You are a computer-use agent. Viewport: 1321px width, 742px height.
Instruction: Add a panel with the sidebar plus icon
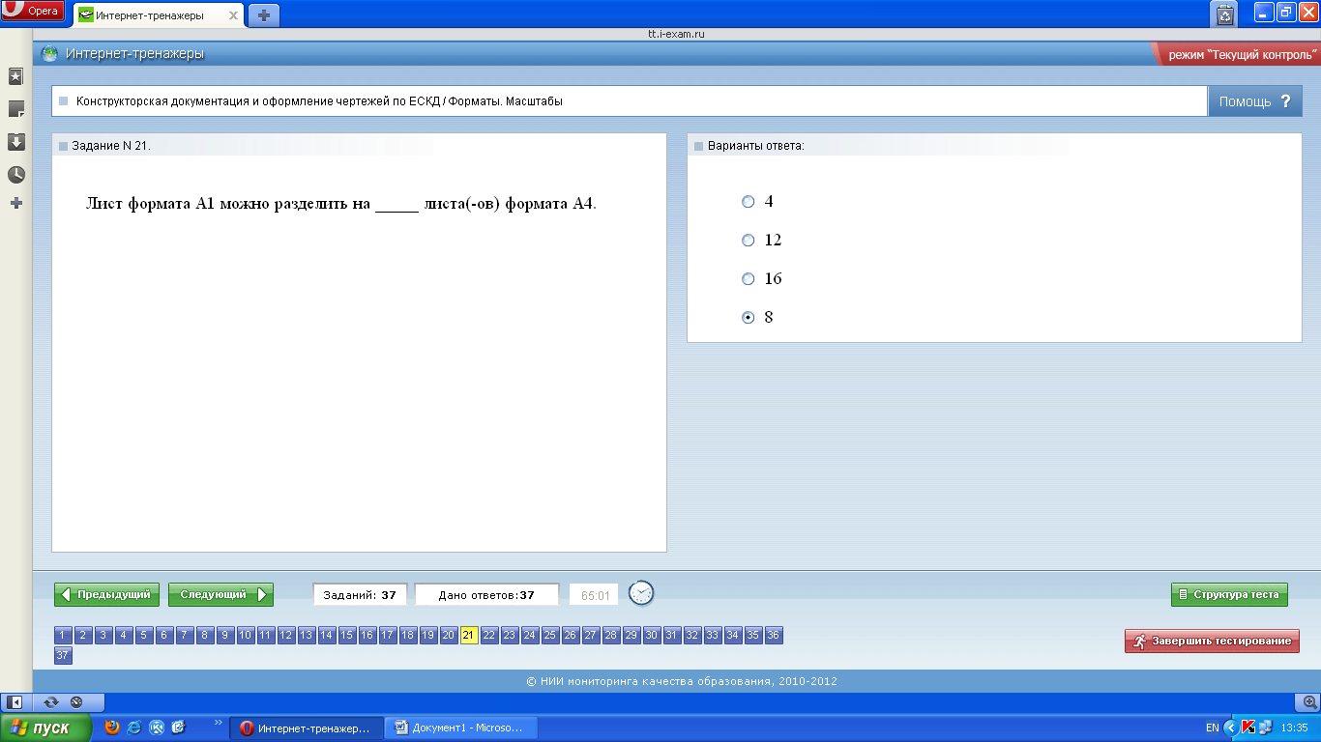[x=15, y=204]
